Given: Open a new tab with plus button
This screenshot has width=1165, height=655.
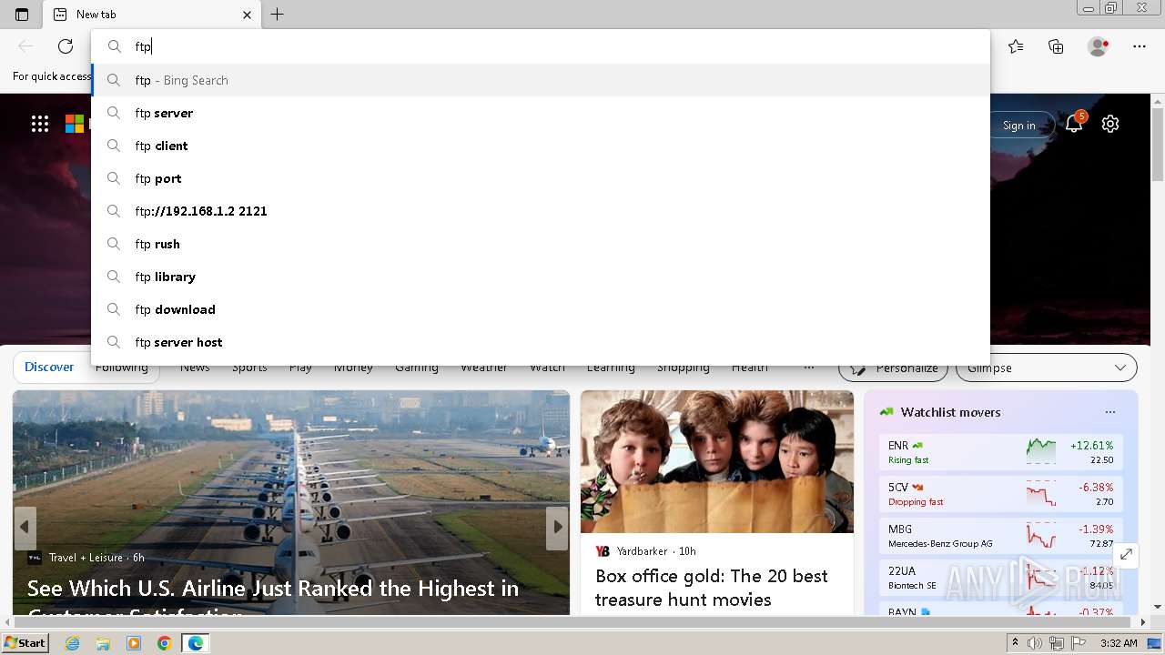Looking at the screenshot, I should 278,15.
